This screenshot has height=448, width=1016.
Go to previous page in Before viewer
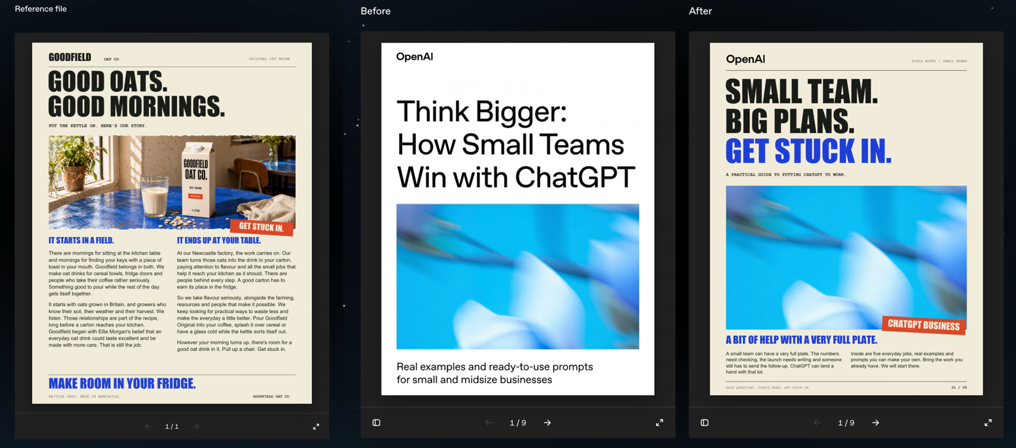tap(489, 423)
